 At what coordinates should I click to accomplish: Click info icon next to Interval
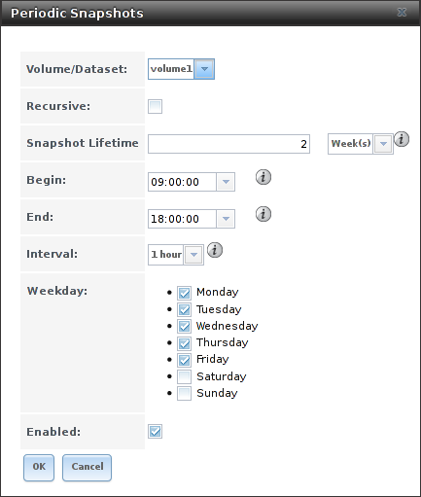pos(215,250)
